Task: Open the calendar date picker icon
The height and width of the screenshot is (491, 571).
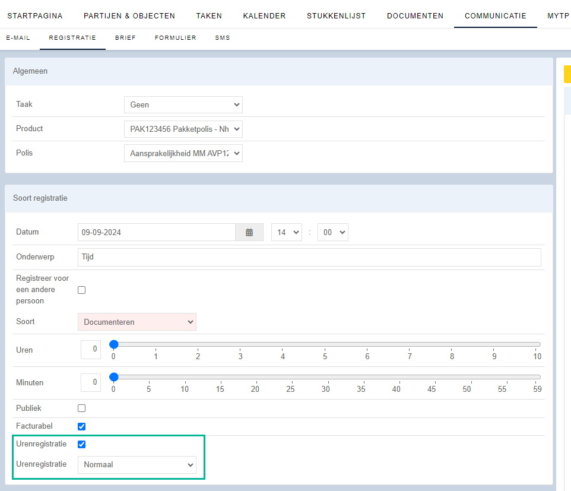Action: (249, 232)
